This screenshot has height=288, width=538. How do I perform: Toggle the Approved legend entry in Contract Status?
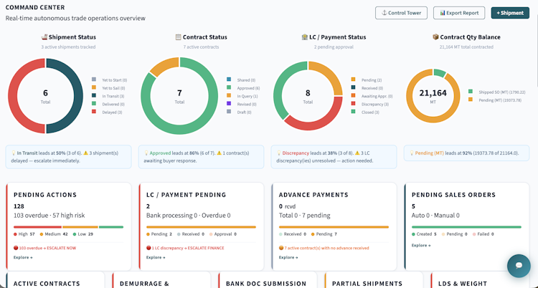click(x=243, y=88)
